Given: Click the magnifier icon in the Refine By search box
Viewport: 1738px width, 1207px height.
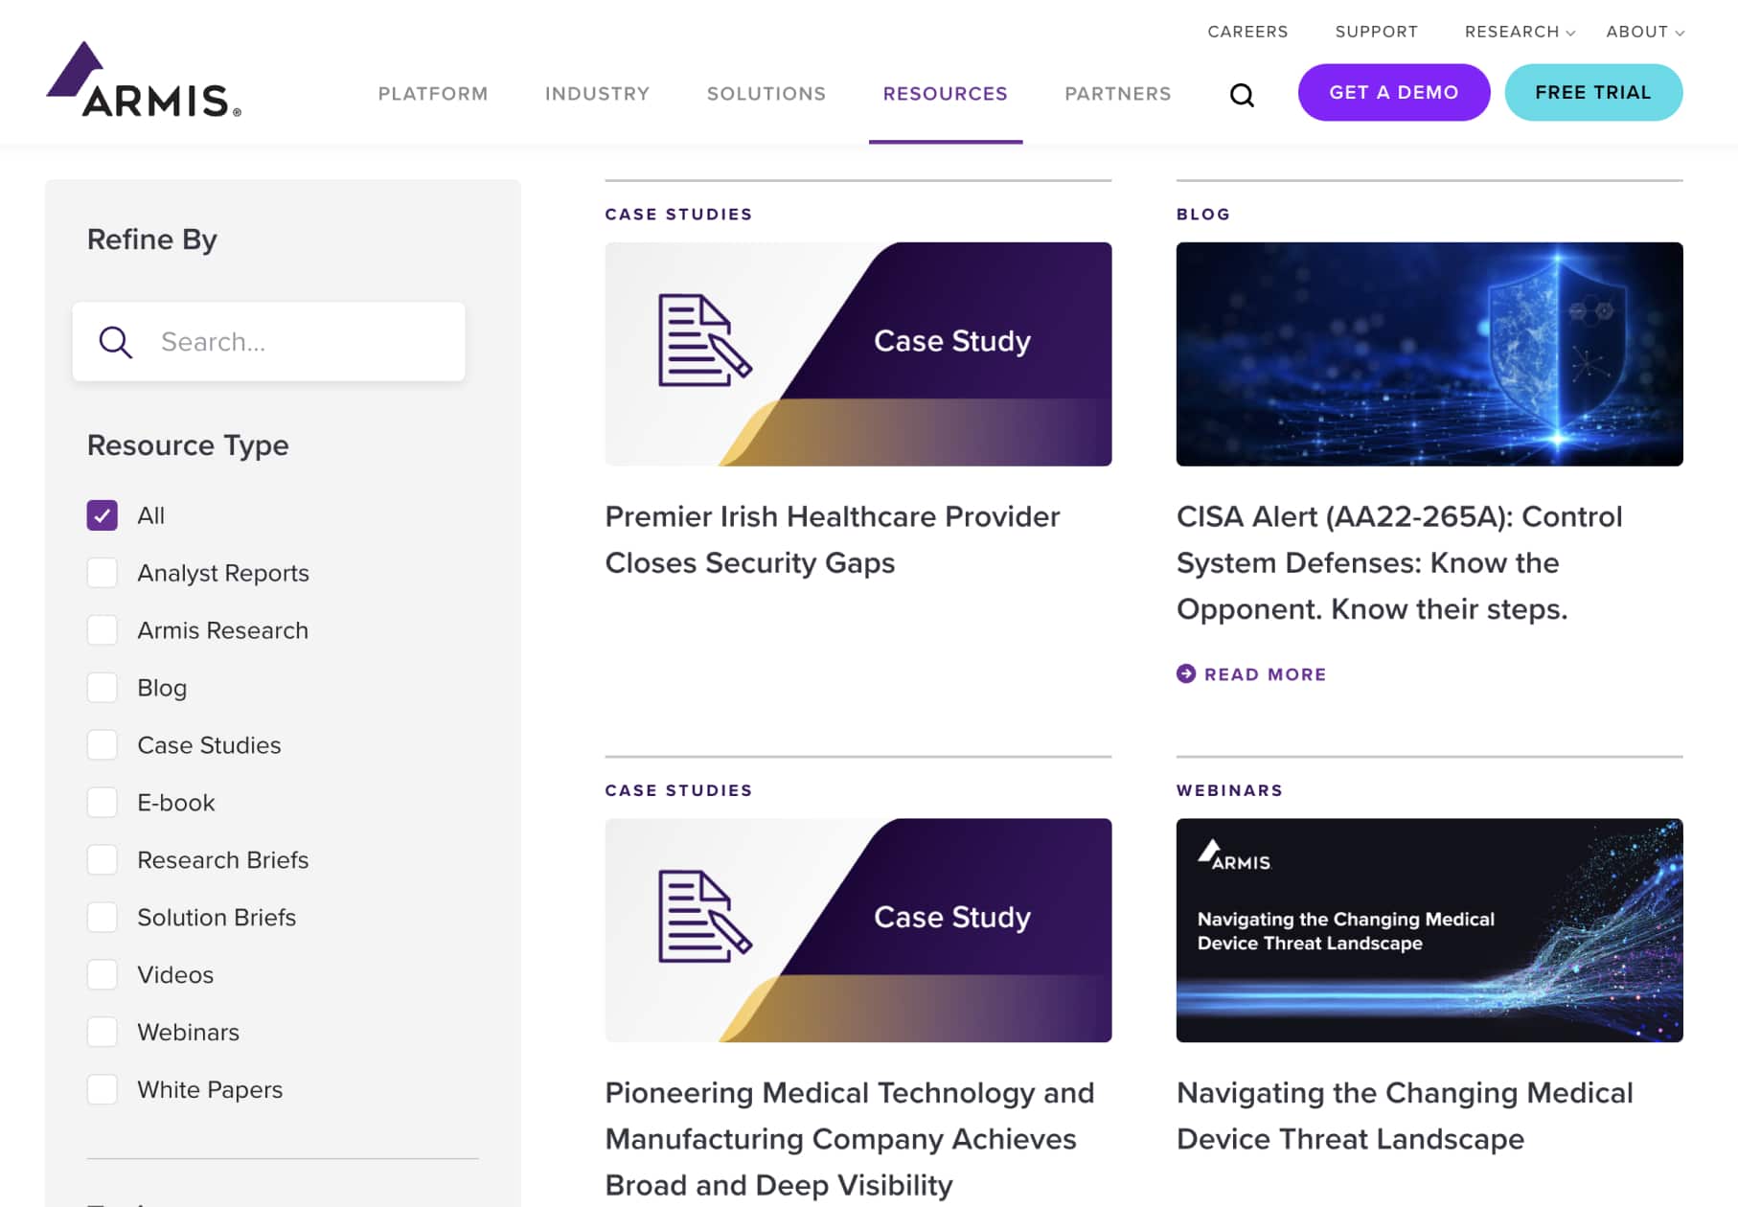Looking at the screenshot, I should [116, 342].
